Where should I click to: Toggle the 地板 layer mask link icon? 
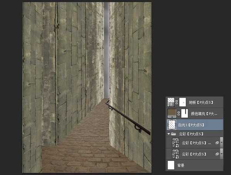click(x=177, y=102)
